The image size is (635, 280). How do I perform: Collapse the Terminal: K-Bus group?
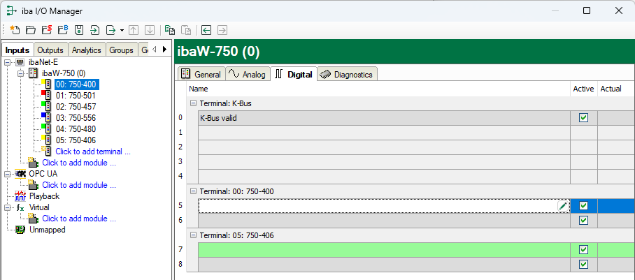193,103
